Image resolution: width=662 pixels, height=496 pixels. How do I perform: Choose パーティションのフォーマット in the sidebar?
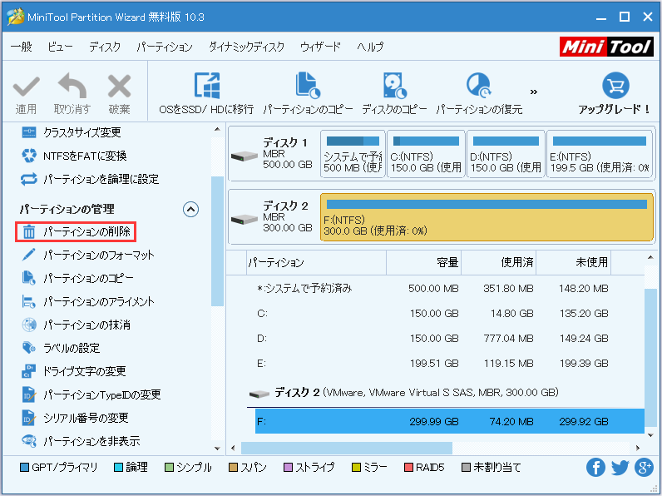(x=98, y=255)
